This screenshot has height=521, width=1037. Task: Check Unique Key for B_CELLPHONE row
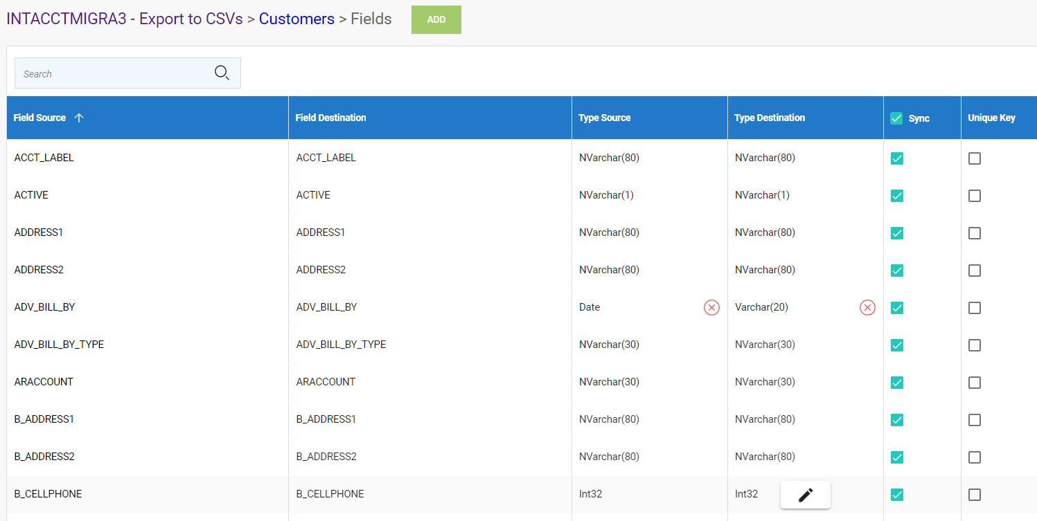coord(974,495)
